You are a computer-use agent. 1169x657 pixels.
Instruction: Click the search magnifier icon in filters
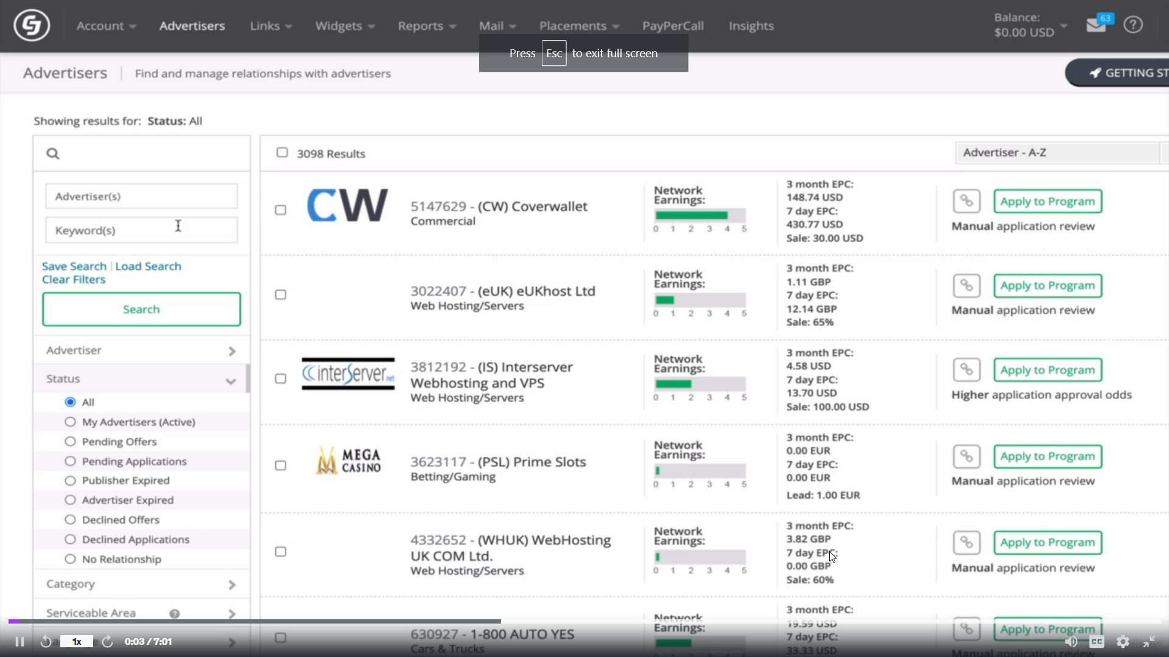[53, 154]
